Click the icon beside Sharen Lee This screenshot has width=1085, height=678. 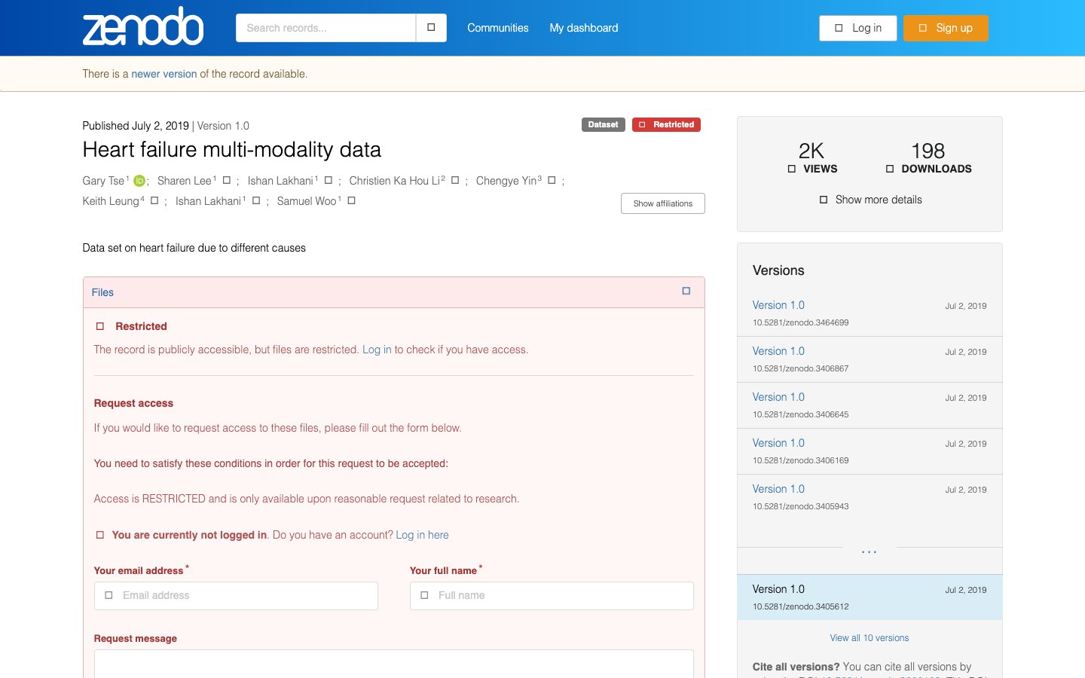coord(227,180)
